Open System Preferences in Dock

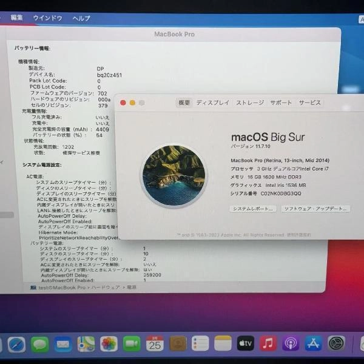(x=336, y=343)
